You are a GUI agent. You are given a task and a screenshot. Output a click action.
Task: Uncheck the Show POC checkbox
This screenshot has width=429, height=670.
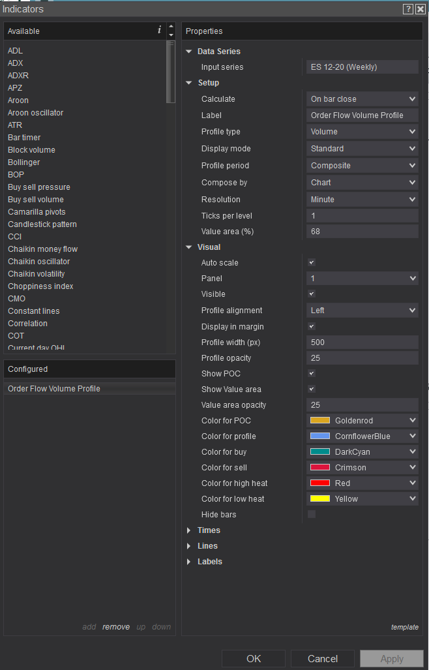312,373
